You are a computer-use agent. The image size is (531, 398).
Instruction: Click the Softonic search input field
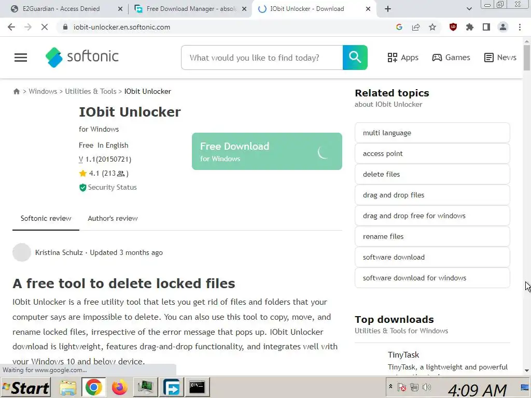[262, 58]
